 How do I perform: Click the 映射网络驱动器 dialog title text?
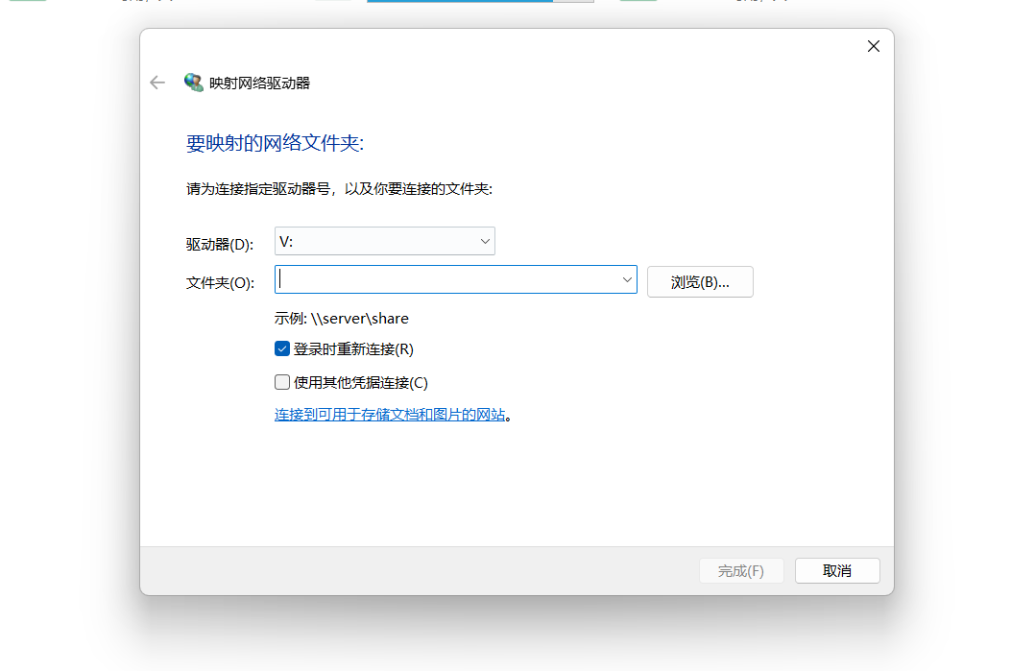coord(260,84)
